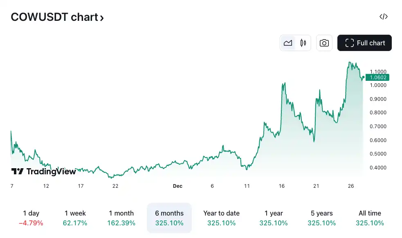The width and height of the screenshot is (402, 238).
Task: Switch to candlestick chart style
Action: pyautogui.click(x=303, y=43)
